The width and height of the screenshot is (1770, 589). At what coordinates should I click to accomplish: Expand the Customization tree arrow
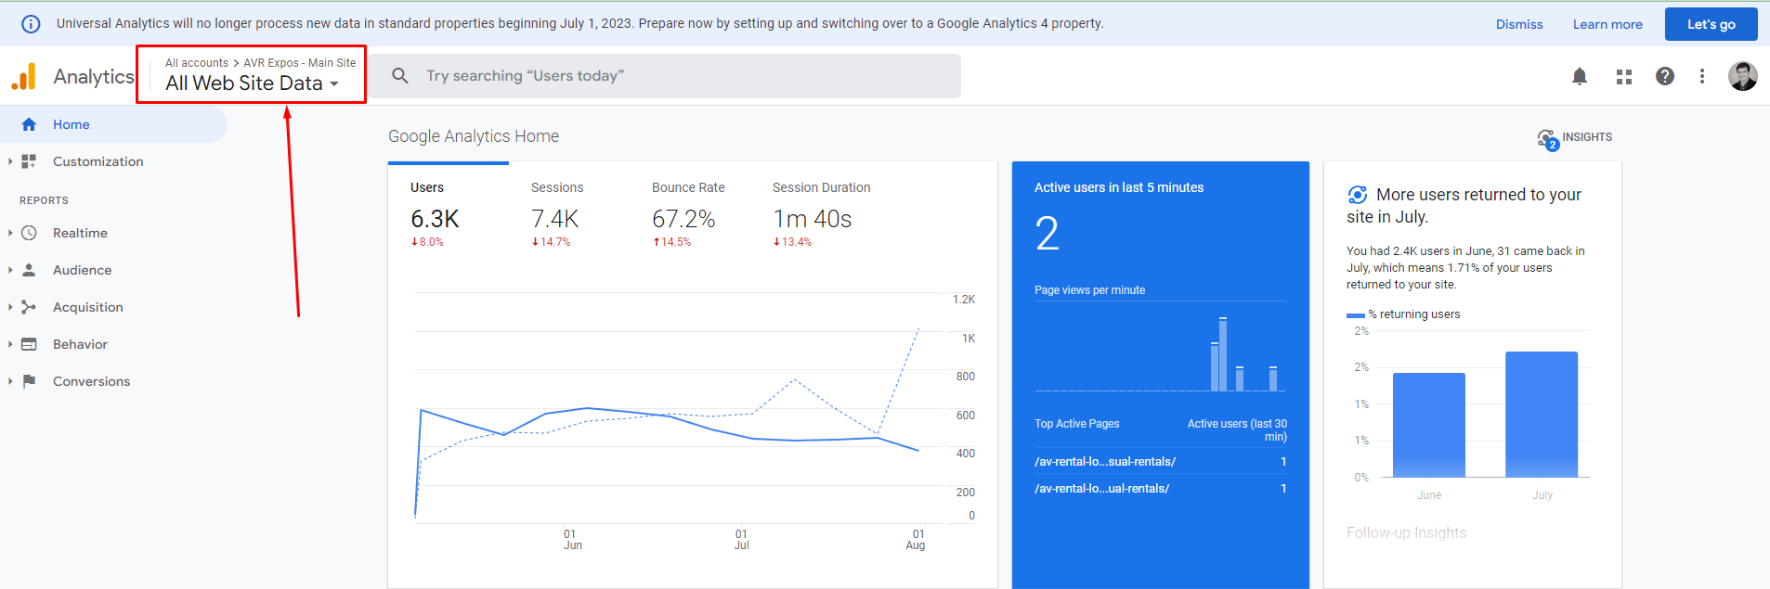pyautogui.click(x=10, y=161)
